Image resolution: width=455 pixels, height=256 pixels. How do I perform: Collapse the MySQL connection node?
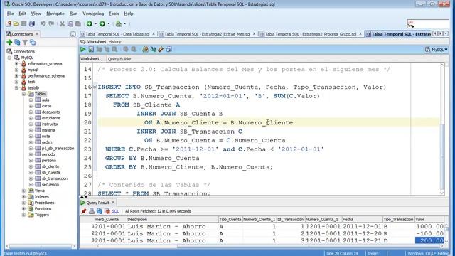[9, 58]
